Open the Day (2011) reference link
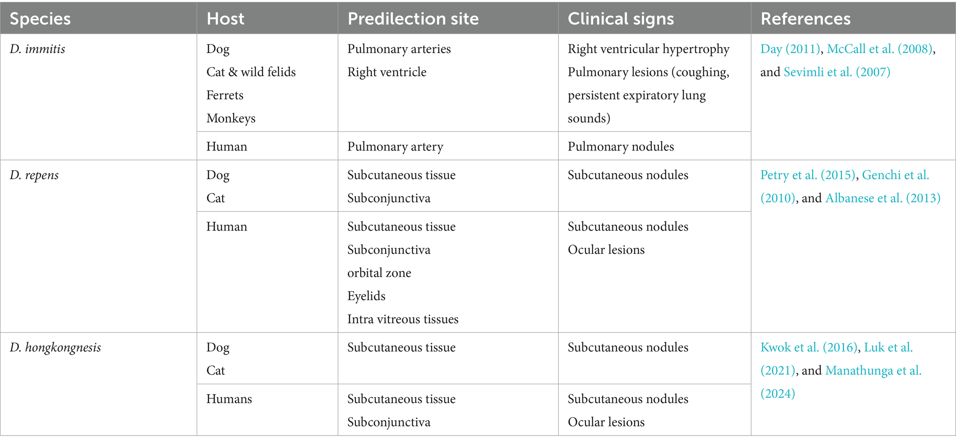Image resolution: width=956 pixels, height=444 pixels. pyautogui.click(x=790, y=49)
